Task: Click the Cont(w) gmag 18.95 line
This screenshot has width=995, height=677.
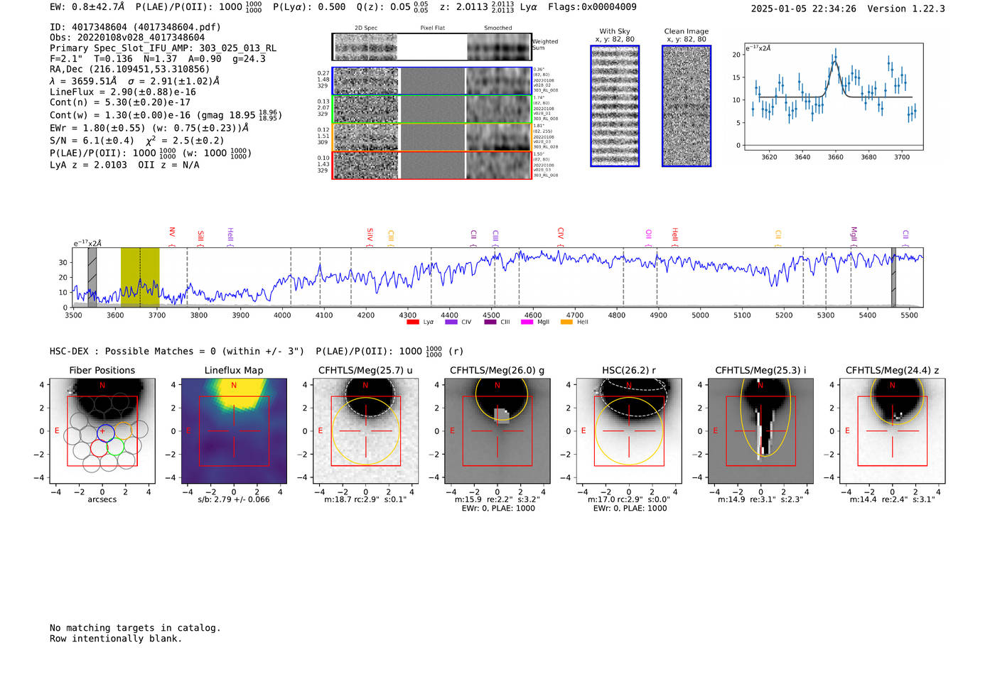Action: (x=165, y=115)
